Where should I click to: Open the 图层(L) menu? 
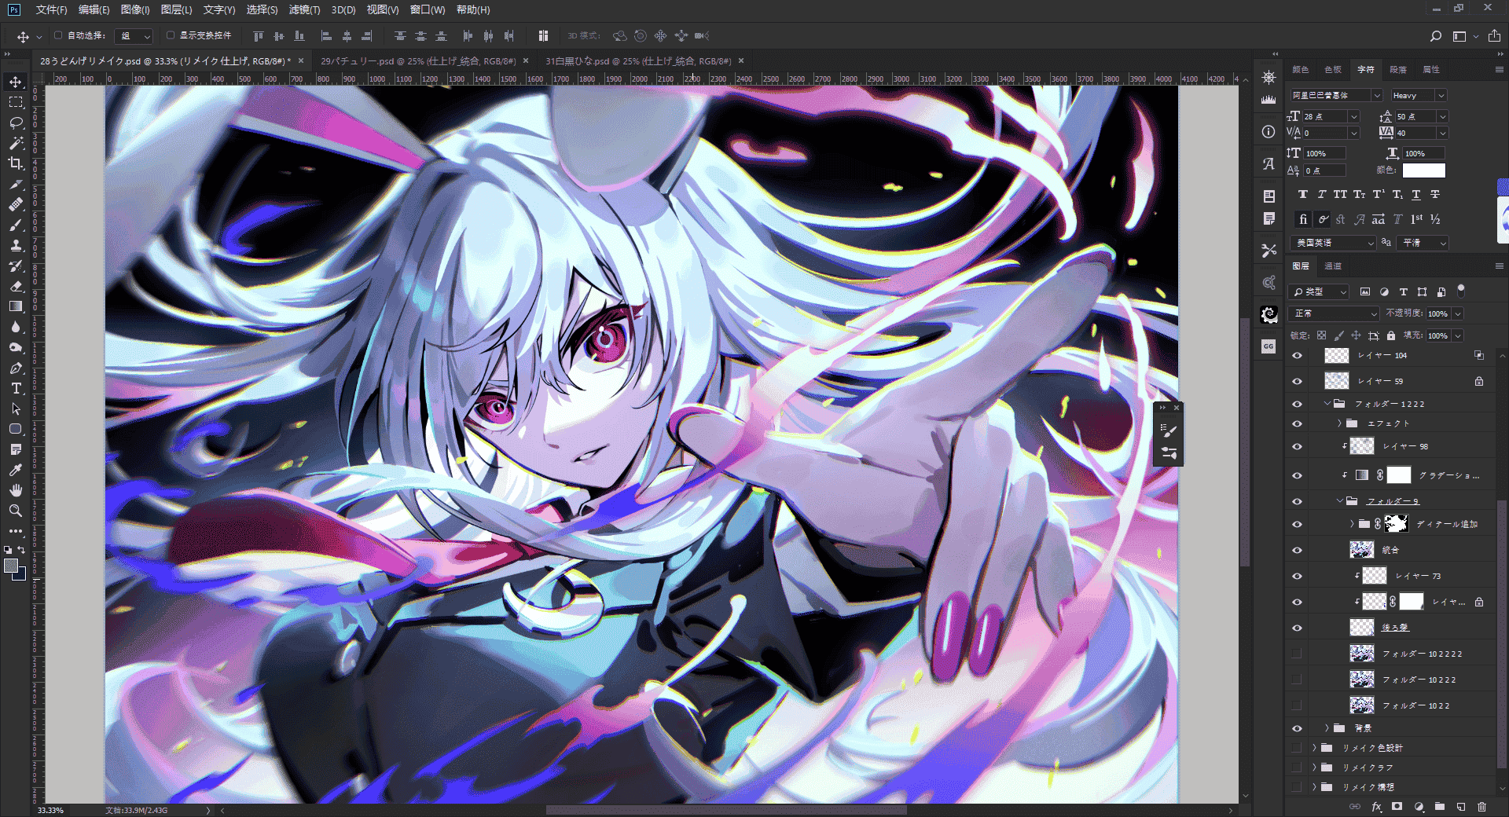[176, 9]
